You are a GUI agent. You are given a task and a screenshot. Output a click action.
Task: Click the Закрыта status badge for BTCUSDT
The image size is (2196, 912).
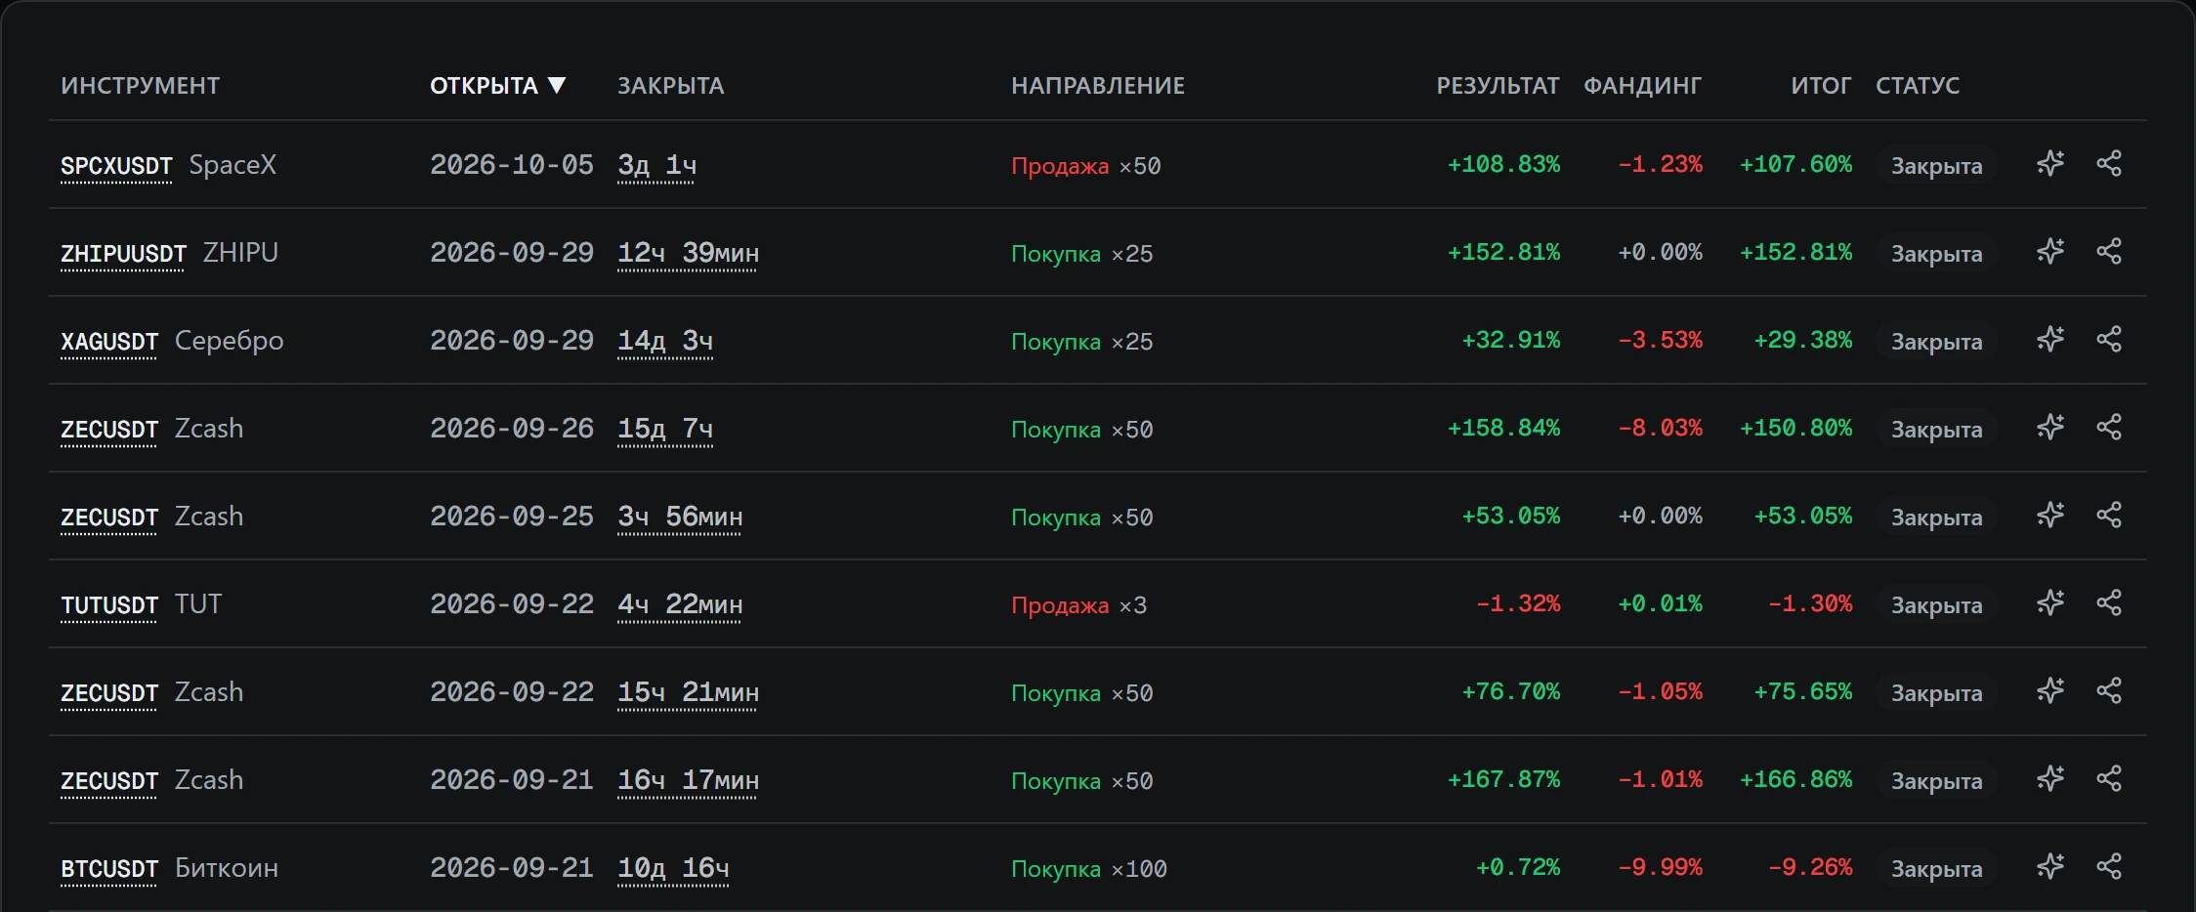click(x=1936, y=869)
